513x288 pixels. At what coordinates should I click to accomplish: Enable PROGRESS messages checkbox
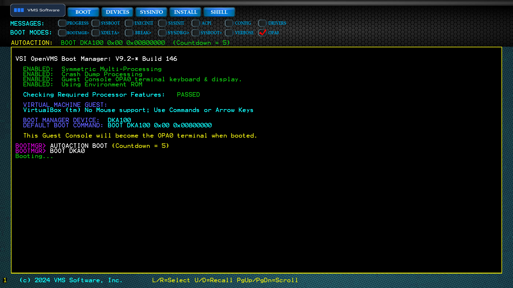62,23
